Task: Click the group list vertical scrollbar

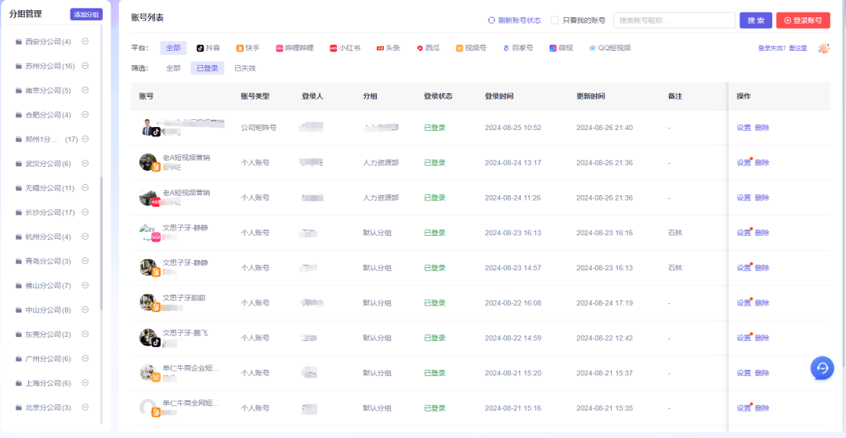Action: click(x=101, y=243)
